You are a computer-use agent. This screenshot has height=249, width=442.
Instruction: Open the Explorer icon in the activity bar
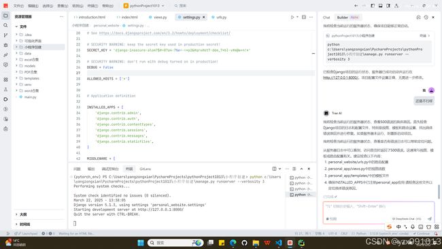(5, 16)
